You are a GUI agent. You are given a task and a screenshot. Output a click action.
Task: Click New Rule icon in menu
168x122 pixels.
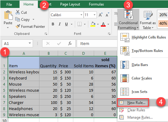tap(121, 103)
